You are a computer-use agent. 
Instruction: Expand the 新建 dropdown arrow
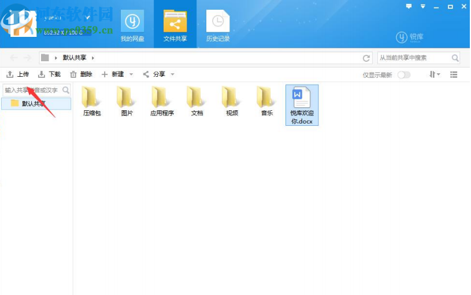click(x=131, y=74)
